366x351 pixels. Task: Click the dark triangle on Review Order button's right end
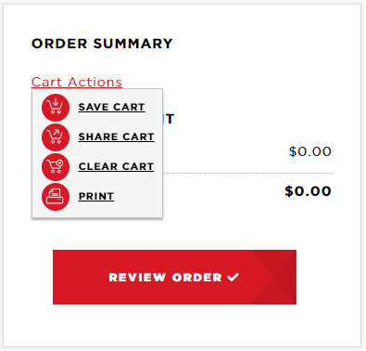[x=285, y=277]
